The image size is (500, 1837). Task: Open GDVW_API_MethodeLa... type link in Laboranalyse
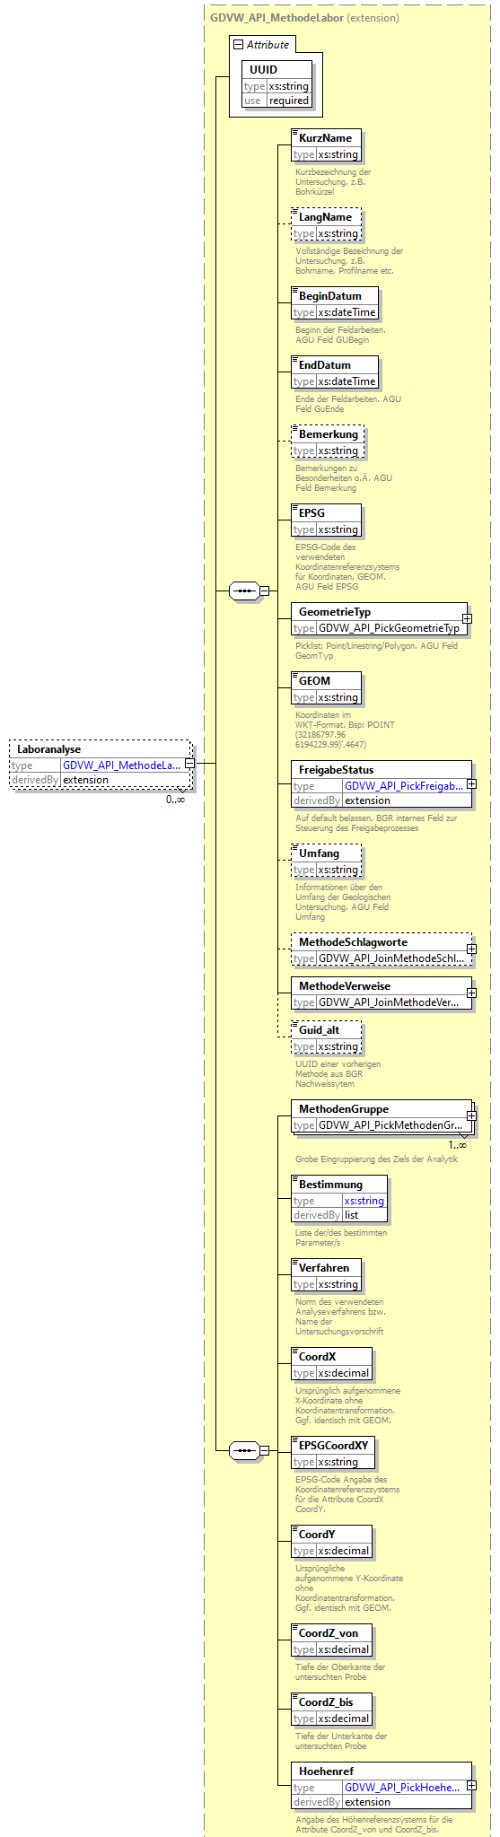(122, 765)
